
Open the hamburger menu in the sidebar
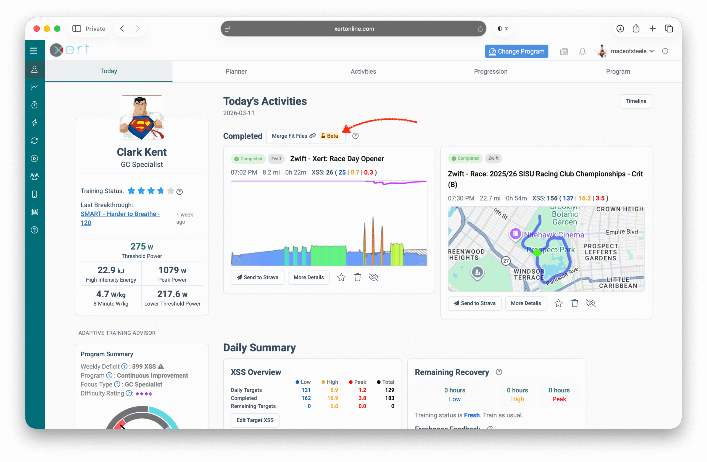click(x=34, y=51)
